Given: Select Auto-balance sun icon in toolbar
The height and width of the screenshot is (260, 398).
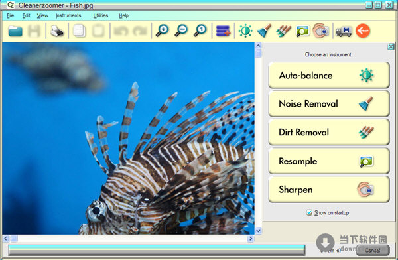Looking at the screenshot, I should coord(245,31).
